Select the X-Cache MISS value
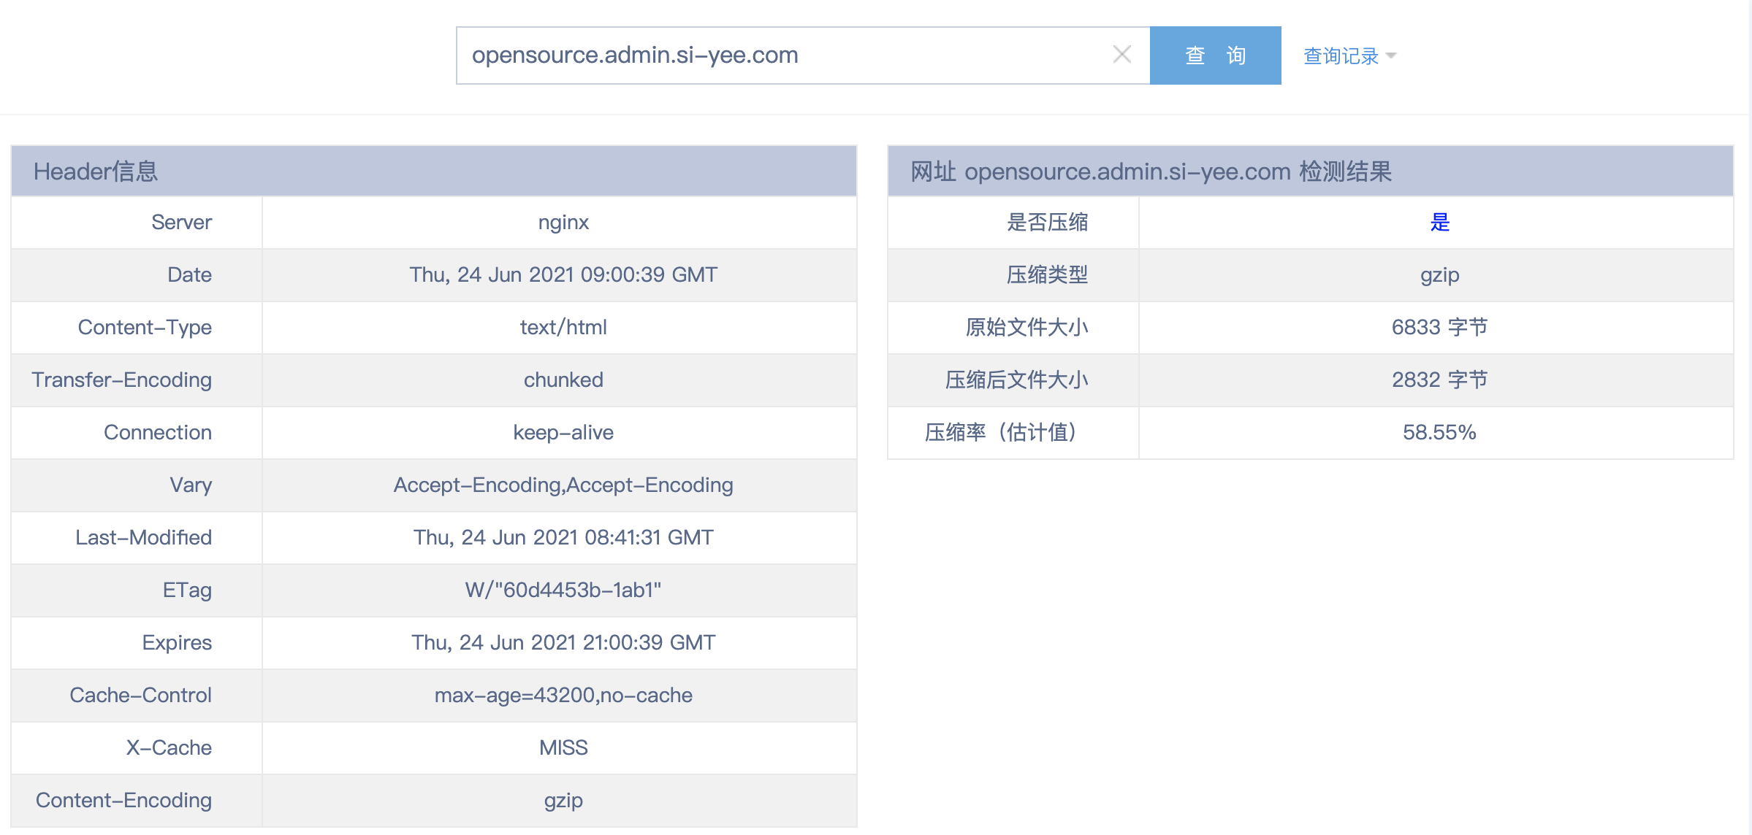Image resolution: width=1752 pixels, height=835 pixels. coord(563,748)
